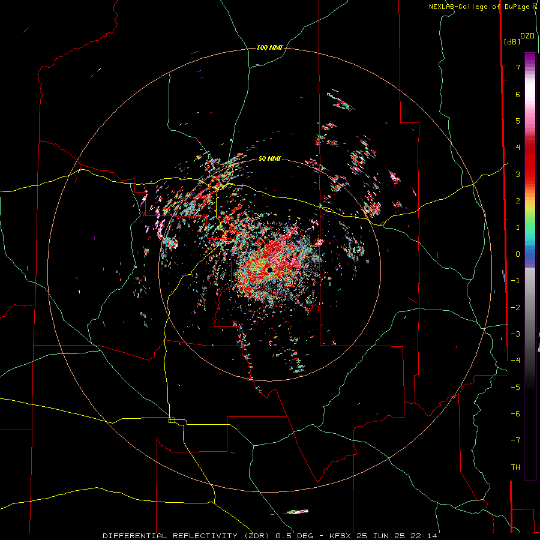The image size is (540, 540).
Task: Click the red band of ZDR color bar
Action: (530, 166)
